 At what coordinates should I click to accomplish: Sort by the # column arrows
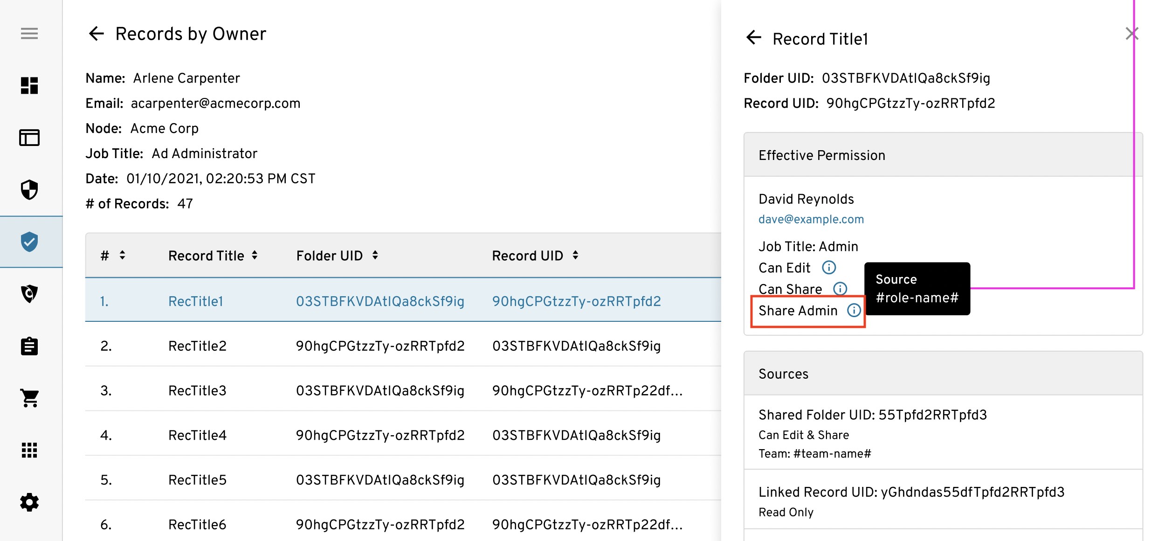(x=122, y=255)
